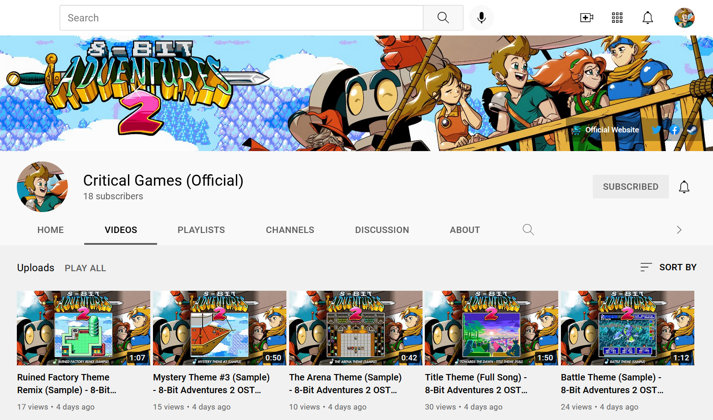This screenshot has width=713, height=420.
Task: Open the YouTube apps grid icon
Action: coord(617,18)
